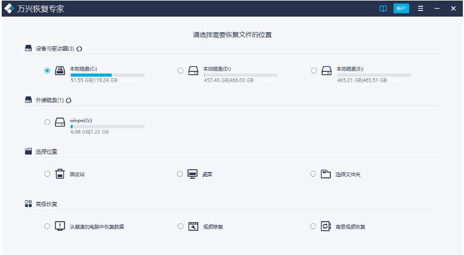Click the 高级恢复 heading
Screen dimensions: 464x255
coord(47,204)
